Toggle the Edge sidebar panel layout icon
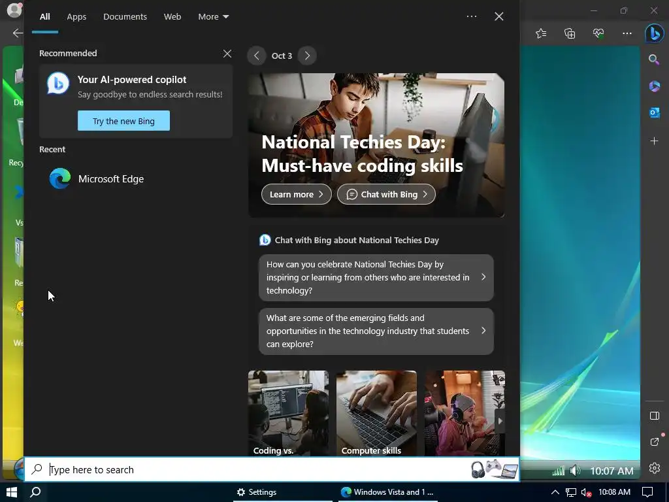 (655, 416)
